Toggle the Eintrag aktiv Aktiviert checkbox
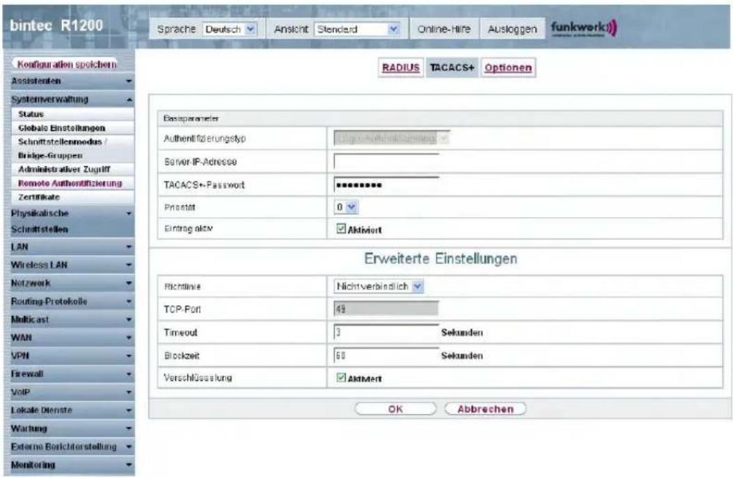This screenshot has height=478, width=733. pyautogui.click(x=341, y=228)
